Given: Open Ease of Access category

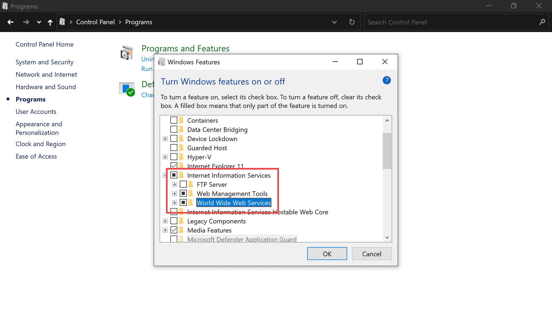Looking at the screenshot, I should [36, 156].
